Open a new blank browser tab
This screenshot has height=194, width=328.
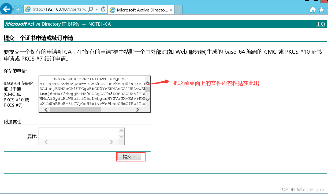click(178, 10)
